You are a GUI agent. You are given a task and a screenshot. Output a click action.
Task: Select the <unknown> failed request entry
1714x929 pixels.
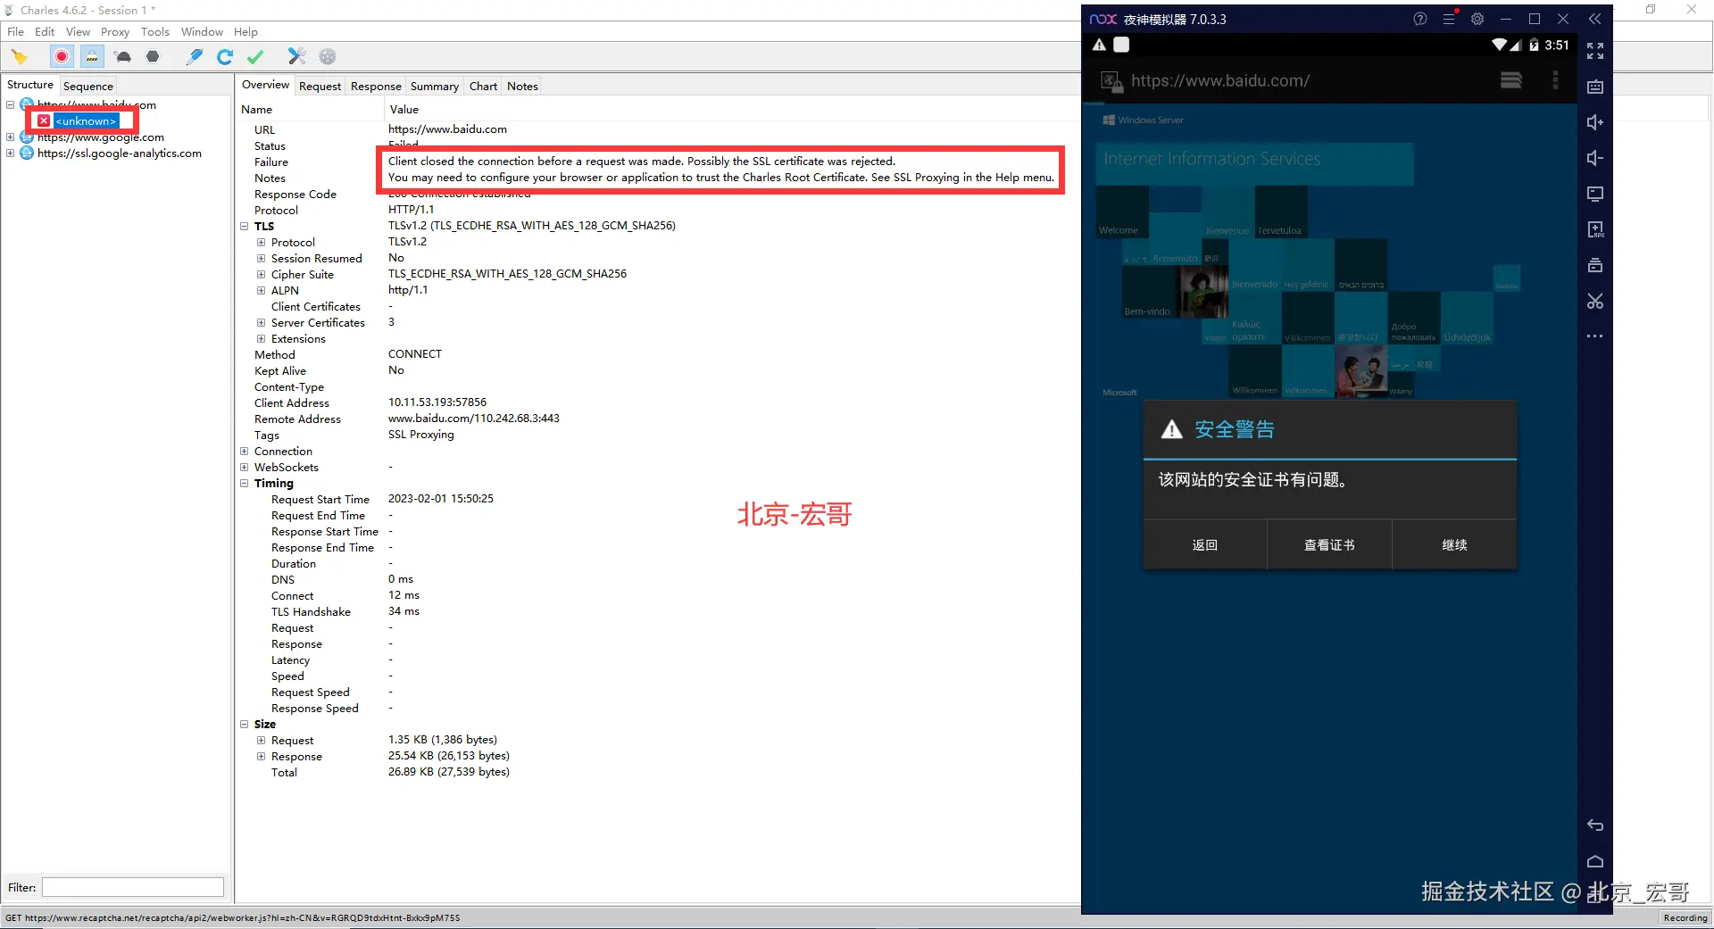coord(85,120)
